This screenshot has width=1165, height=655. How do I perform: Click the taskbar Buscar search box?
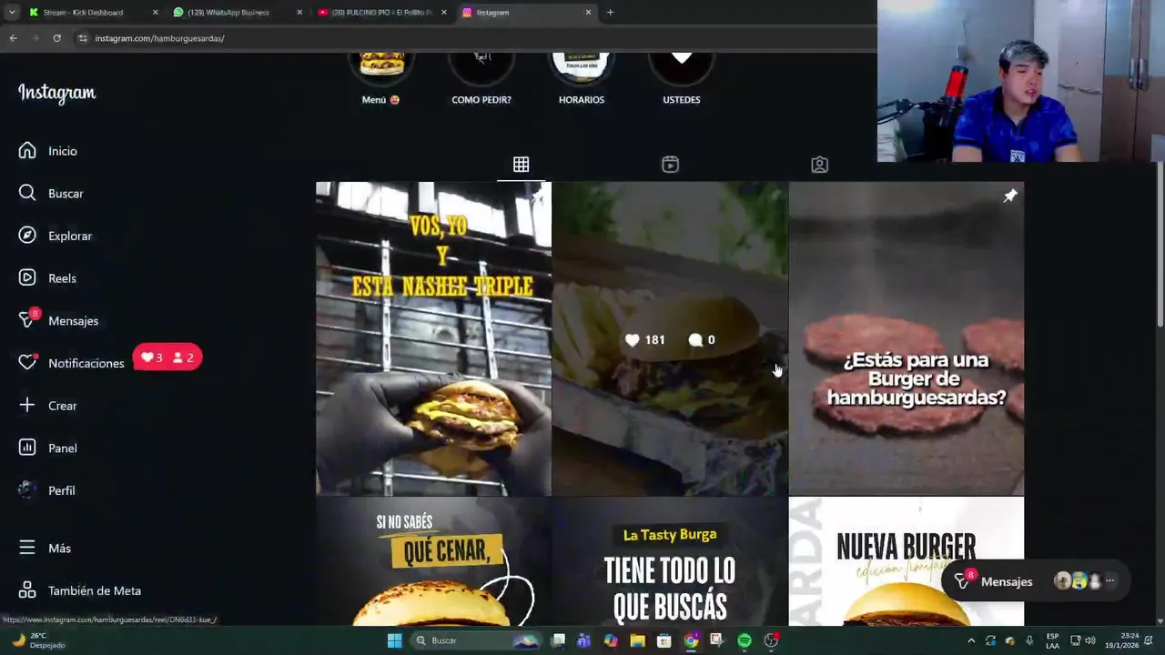(476, 640)
